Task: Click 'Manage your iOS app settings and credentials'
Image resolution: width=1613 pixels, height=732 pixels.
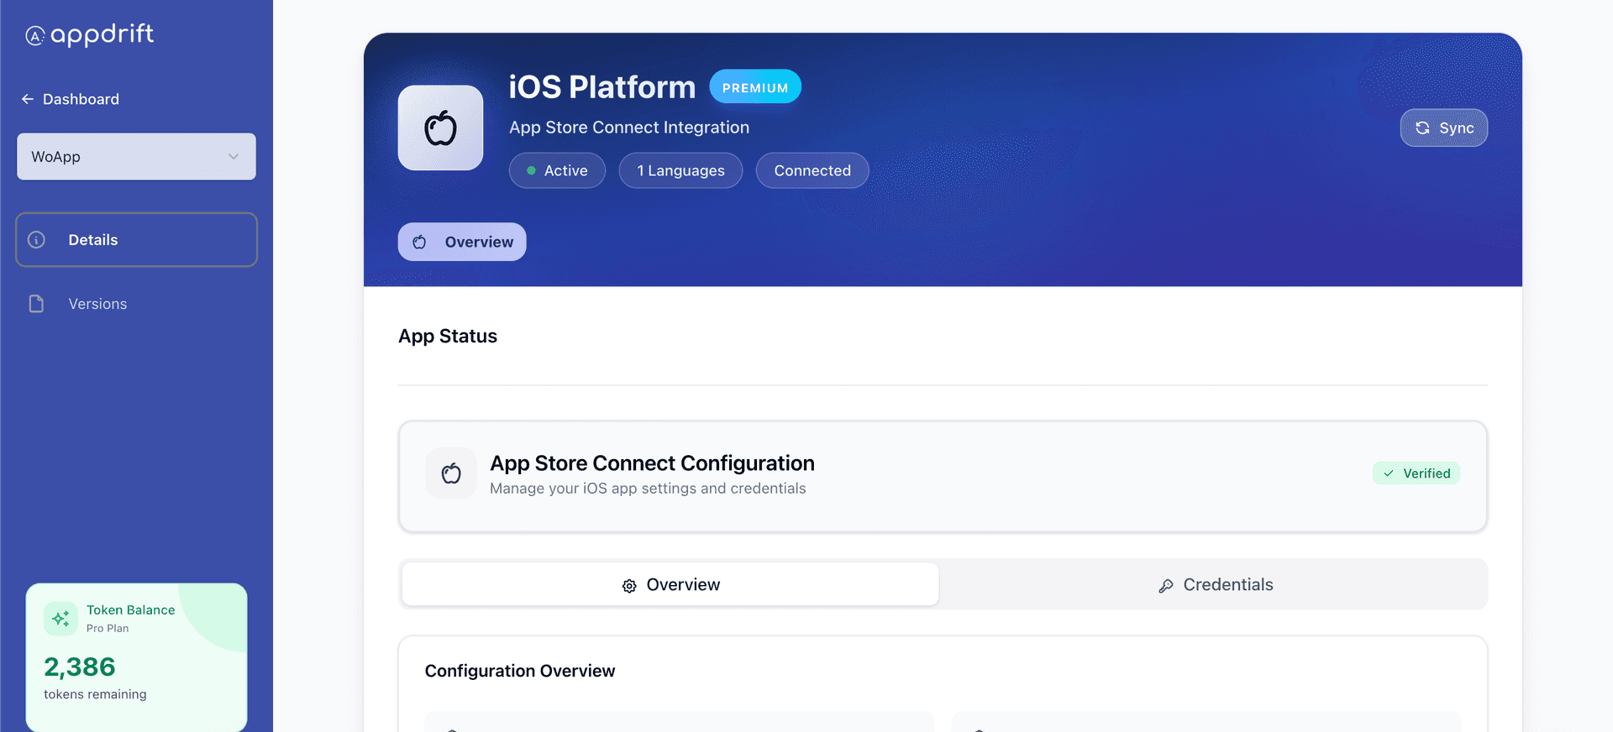Action: pos(648,489)
